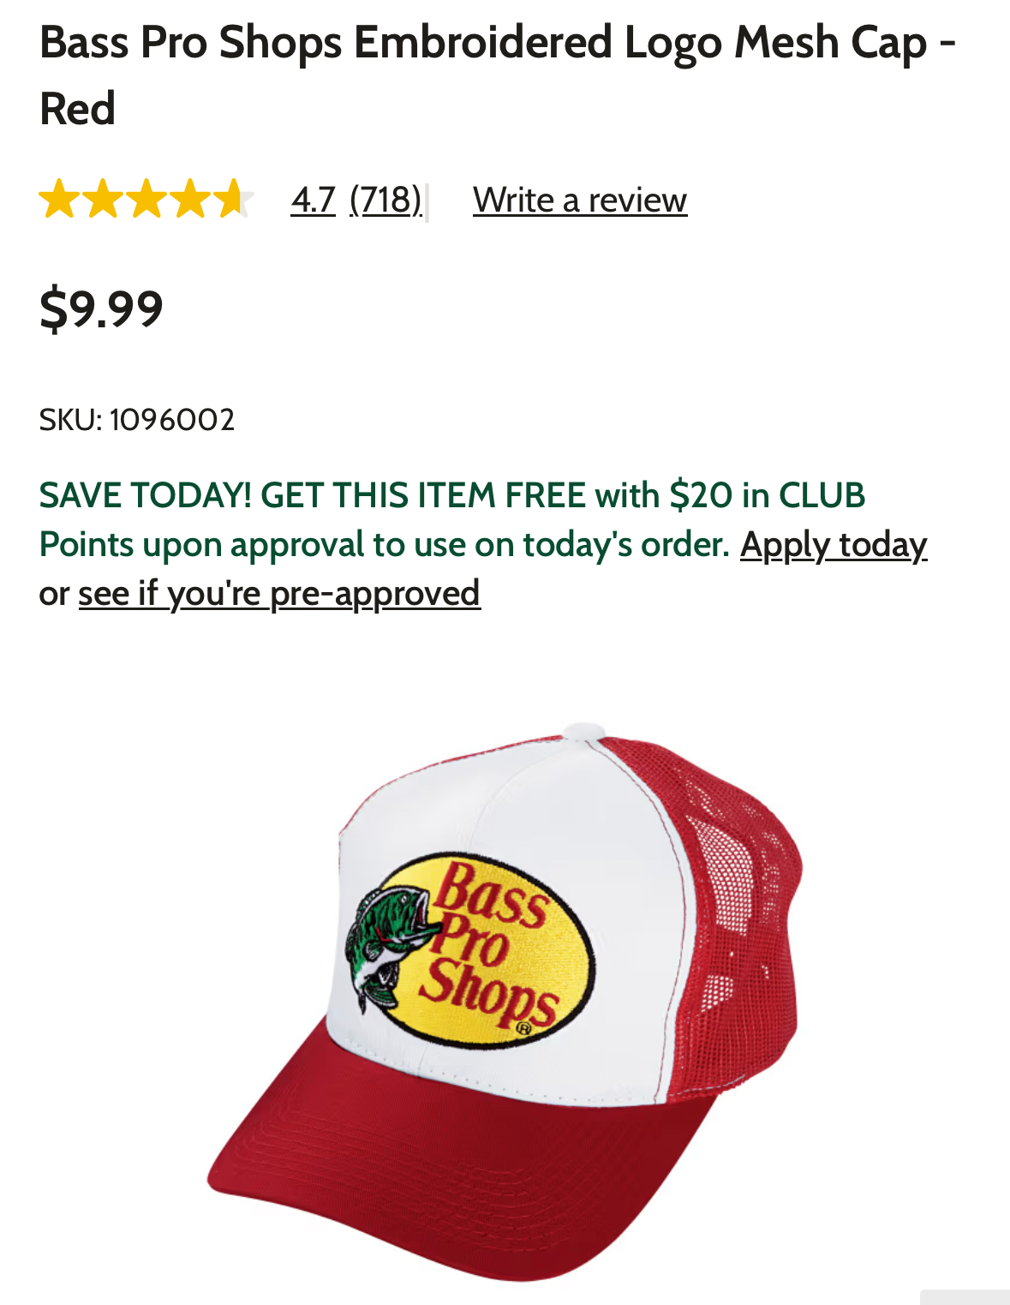Open the (718) reviews count link
1010x1305 pixels.
coord(385,201)
